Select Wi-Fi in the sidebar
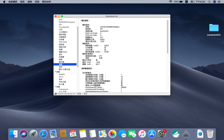The image size is (224, 140). tap(61, 77)
